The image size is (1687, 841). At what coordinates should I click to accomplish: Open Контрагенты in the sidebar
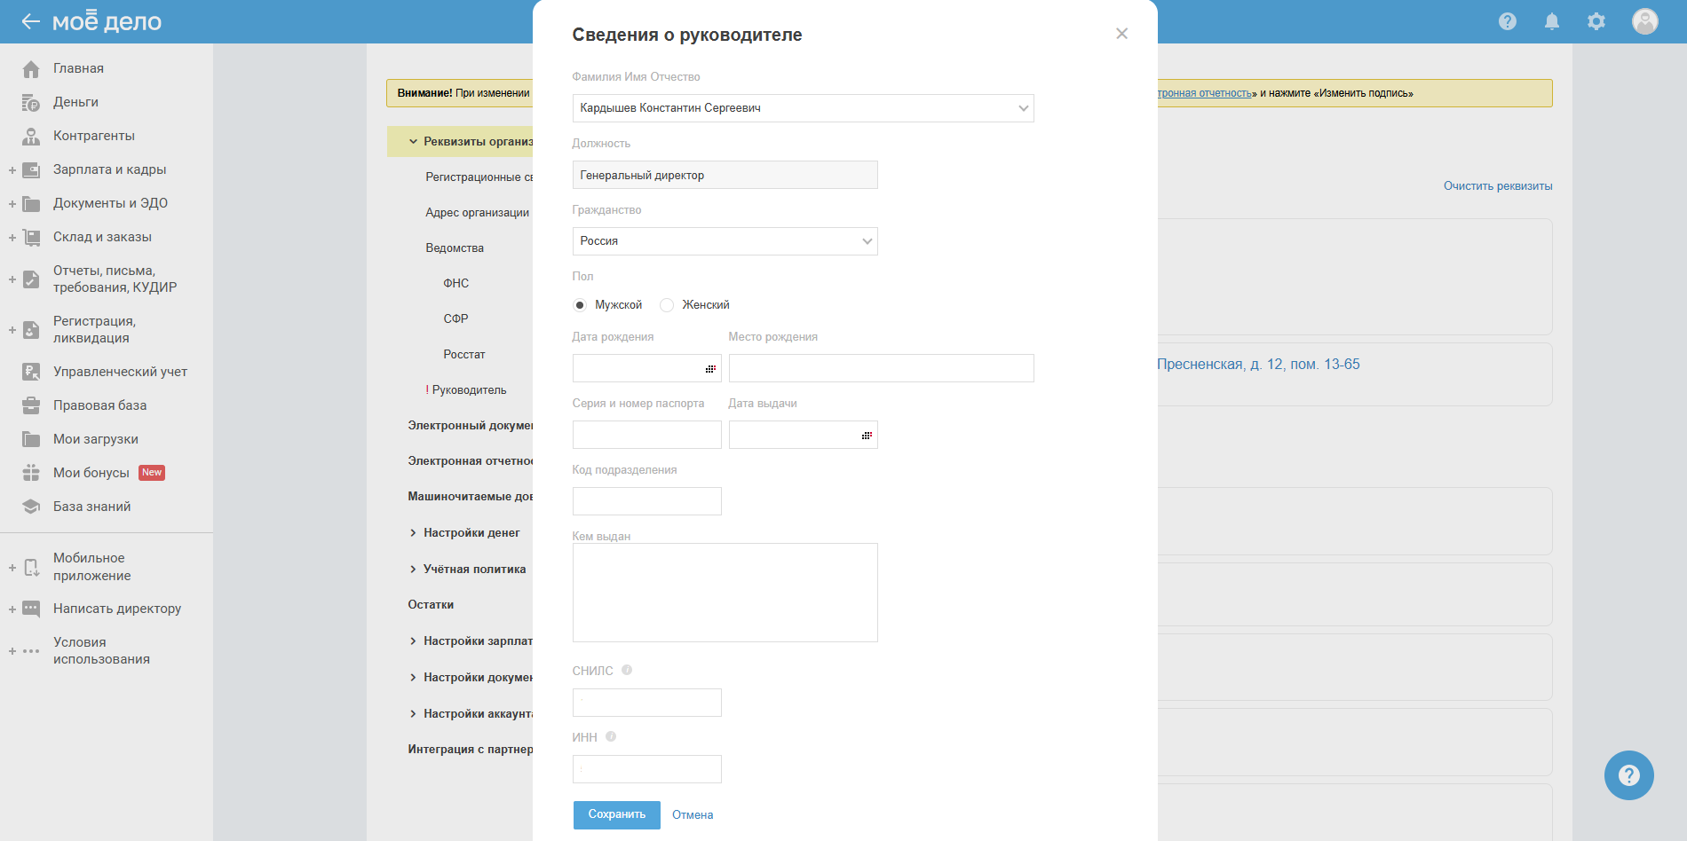point(93,136)
